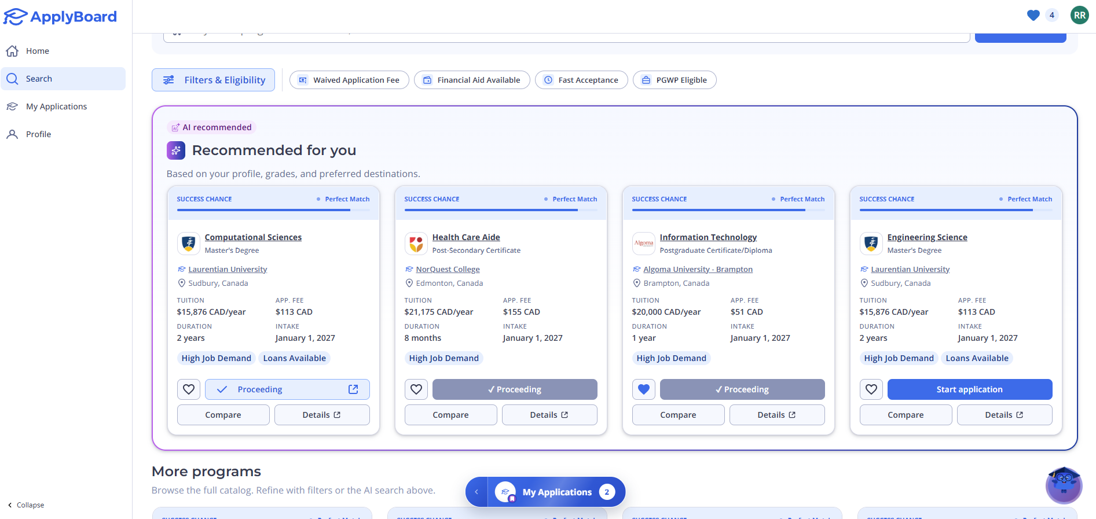
Task: Open the favorites heart icon in header
Action: 1033,16
